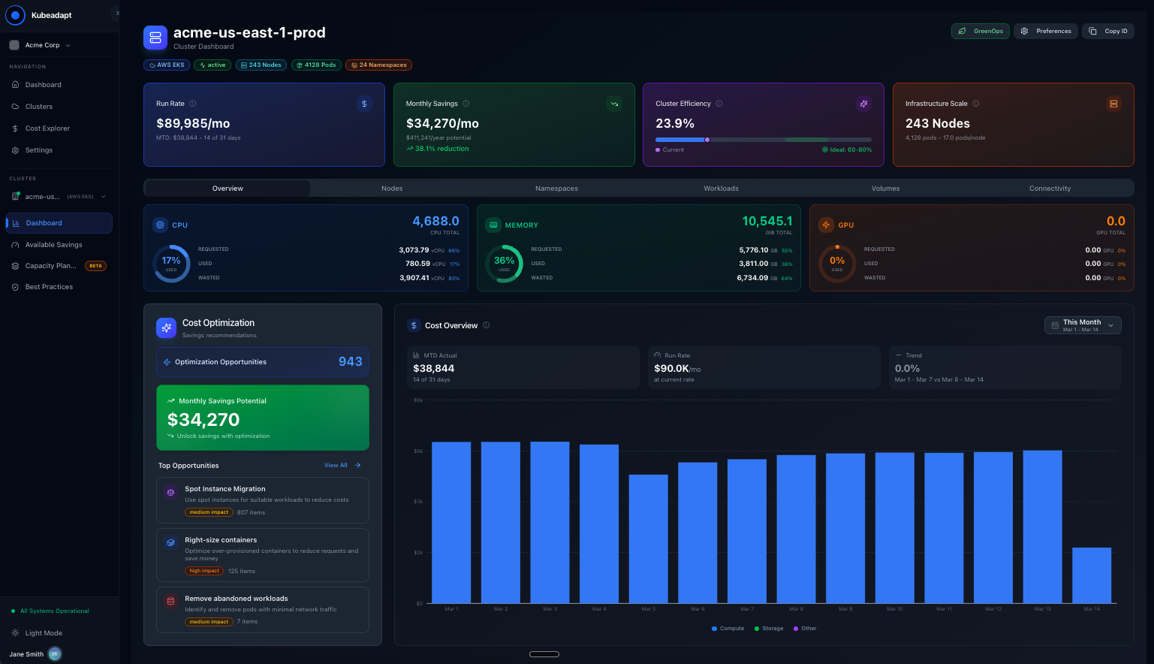
Task: Click the Cluster Efficiency info icon
Action: pyautogui.click(x=719, y=104)
